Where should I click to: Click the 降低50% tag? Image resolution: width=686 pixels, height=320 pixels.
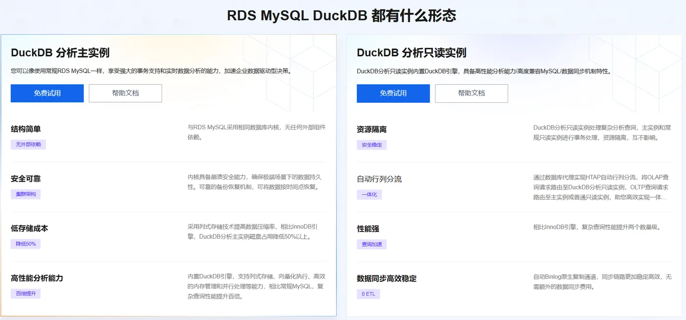(x=25, y=244)
